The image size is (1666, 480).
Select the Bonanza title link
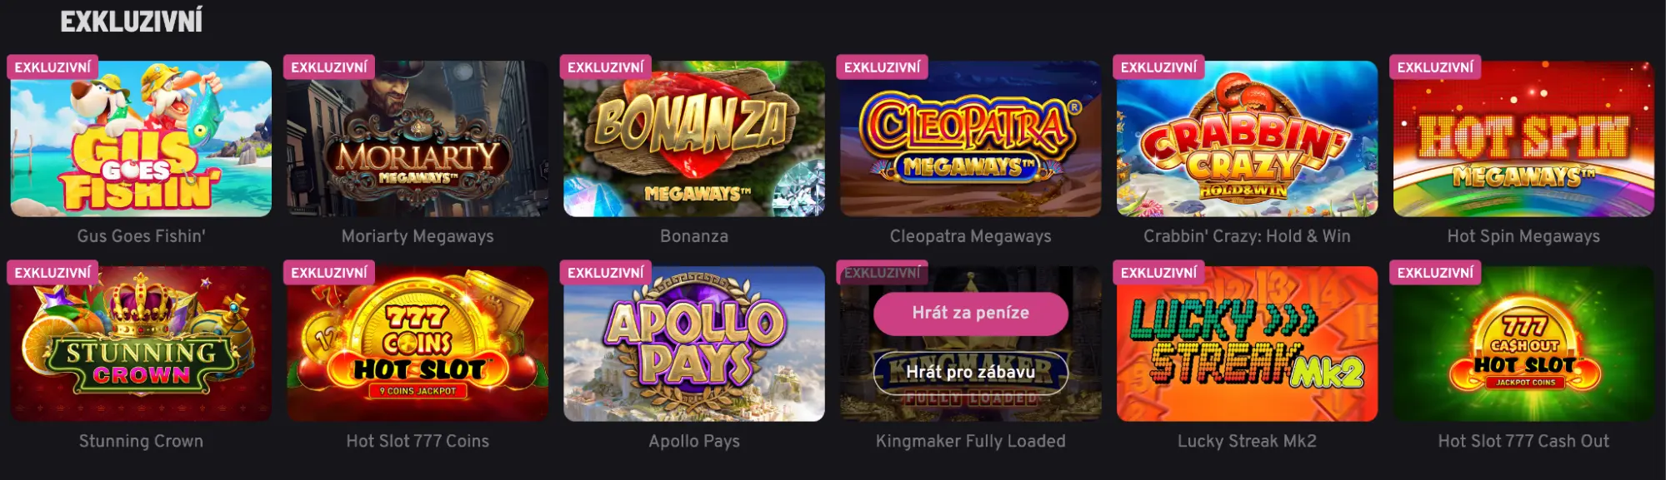696,236
